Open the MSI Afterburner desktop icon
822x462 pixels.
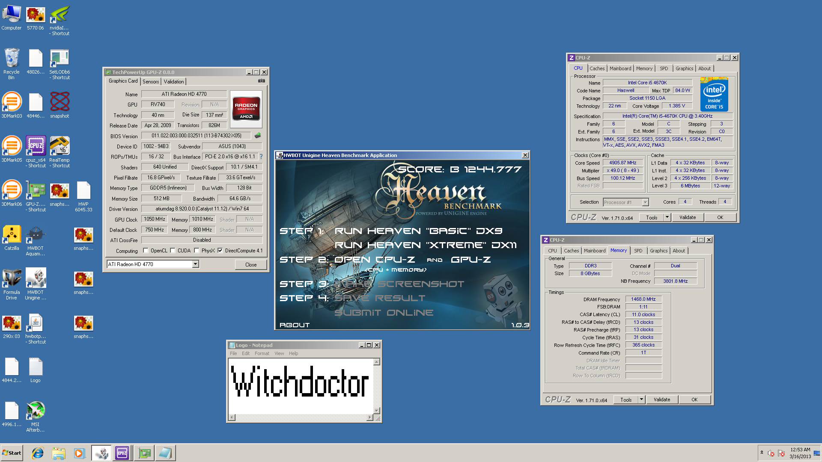coord(36,417)
